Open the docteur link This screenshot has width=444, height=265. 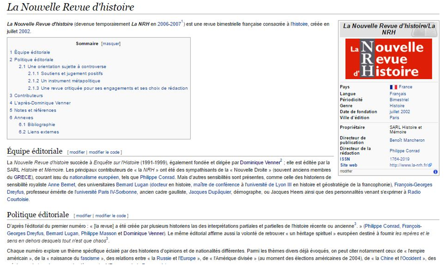[159, 185]
